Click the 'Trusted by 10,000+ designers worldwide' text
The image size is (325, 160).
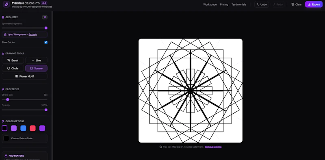(32, 7)
